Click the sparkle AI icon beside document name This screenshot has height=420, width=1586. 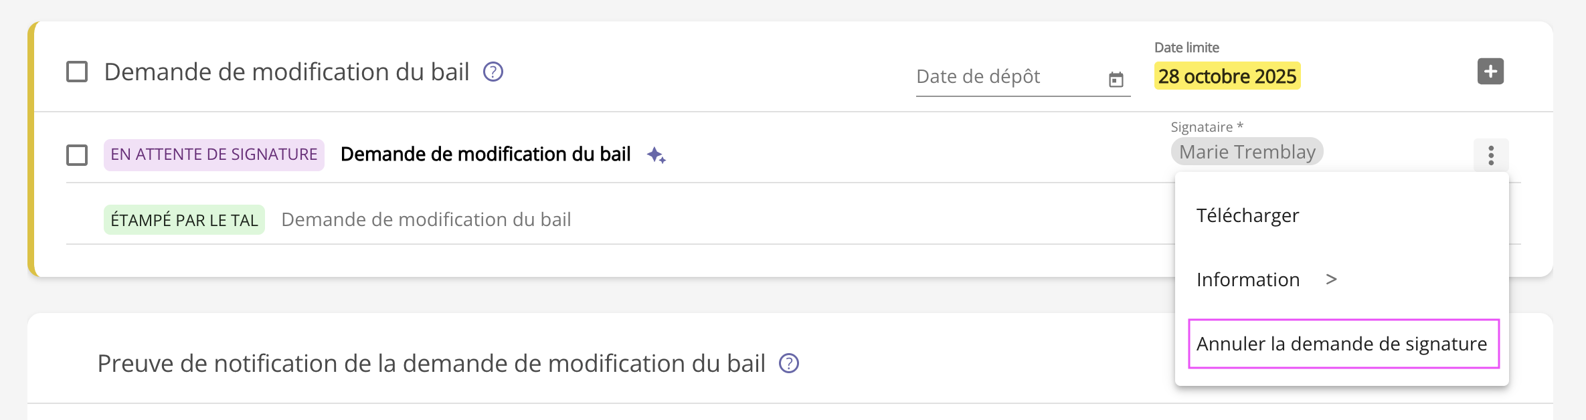656,155
